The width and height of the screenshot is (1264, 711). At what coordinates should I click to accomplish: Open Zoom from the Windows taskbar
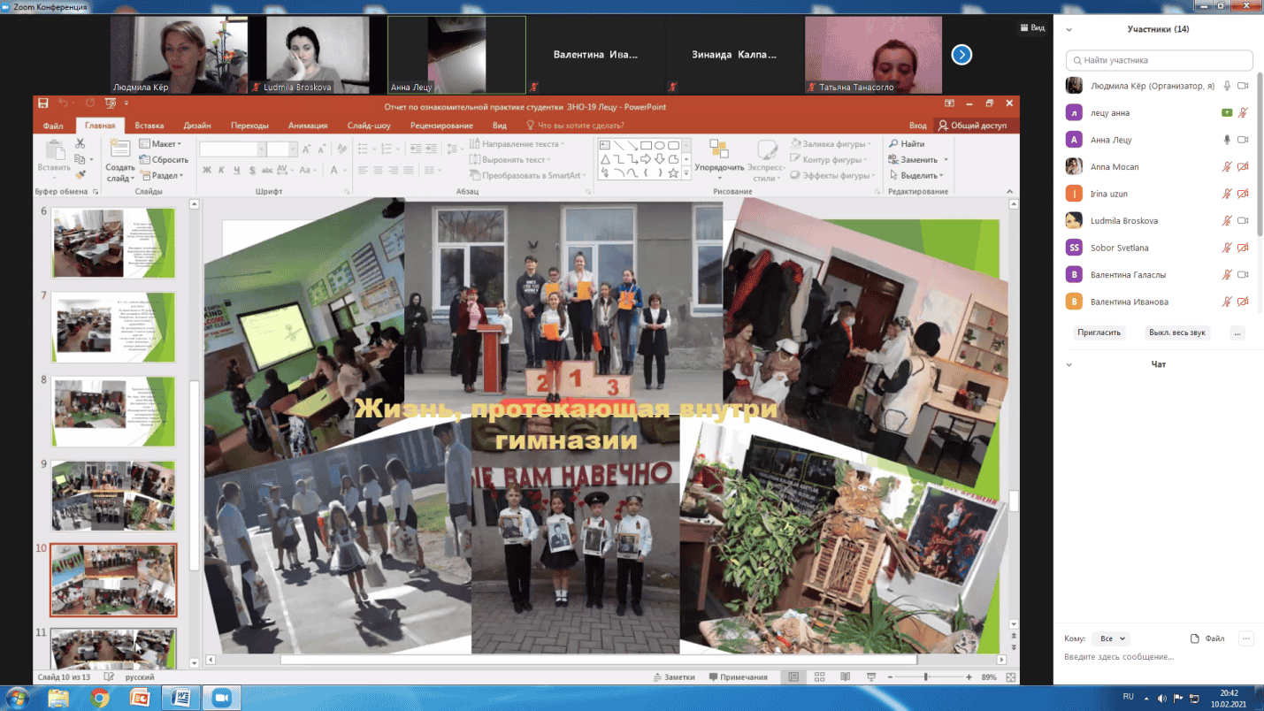(221, 698)
